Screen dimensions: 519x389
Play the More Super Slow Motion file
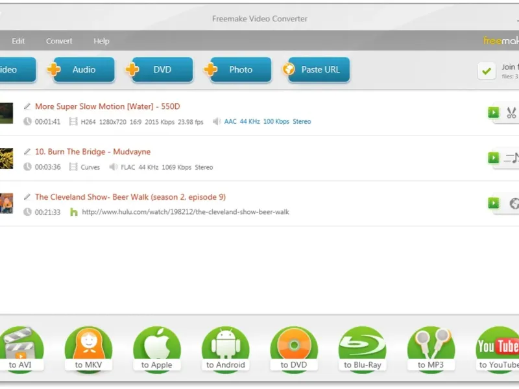coord(494,112)
